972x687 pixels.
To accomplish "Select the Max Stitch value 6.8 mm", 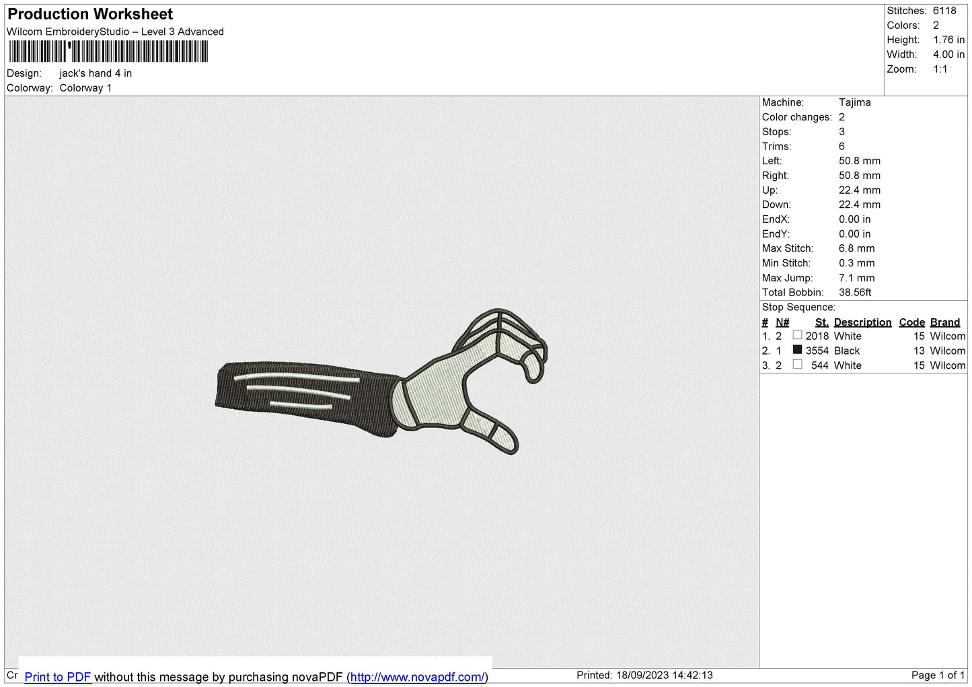I will point(857,248).
